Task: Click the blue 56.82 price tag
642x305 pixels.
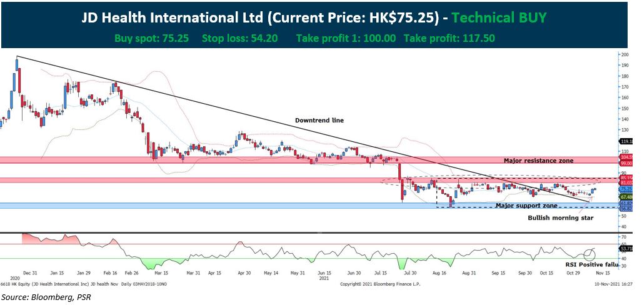Action: (626, 208)
